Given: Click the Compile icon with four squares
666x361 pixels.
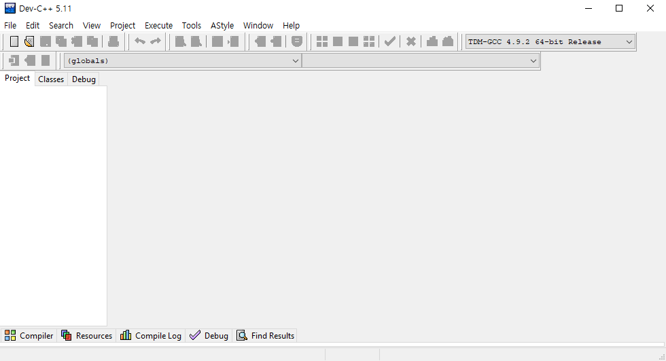Looking at the screenshot, I should click(x=322, y=41).
